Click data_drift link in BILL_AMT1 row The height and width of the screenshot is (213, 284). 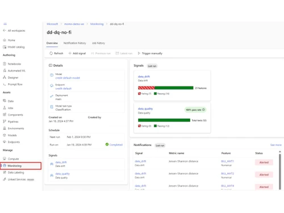[x=140, y=161]
